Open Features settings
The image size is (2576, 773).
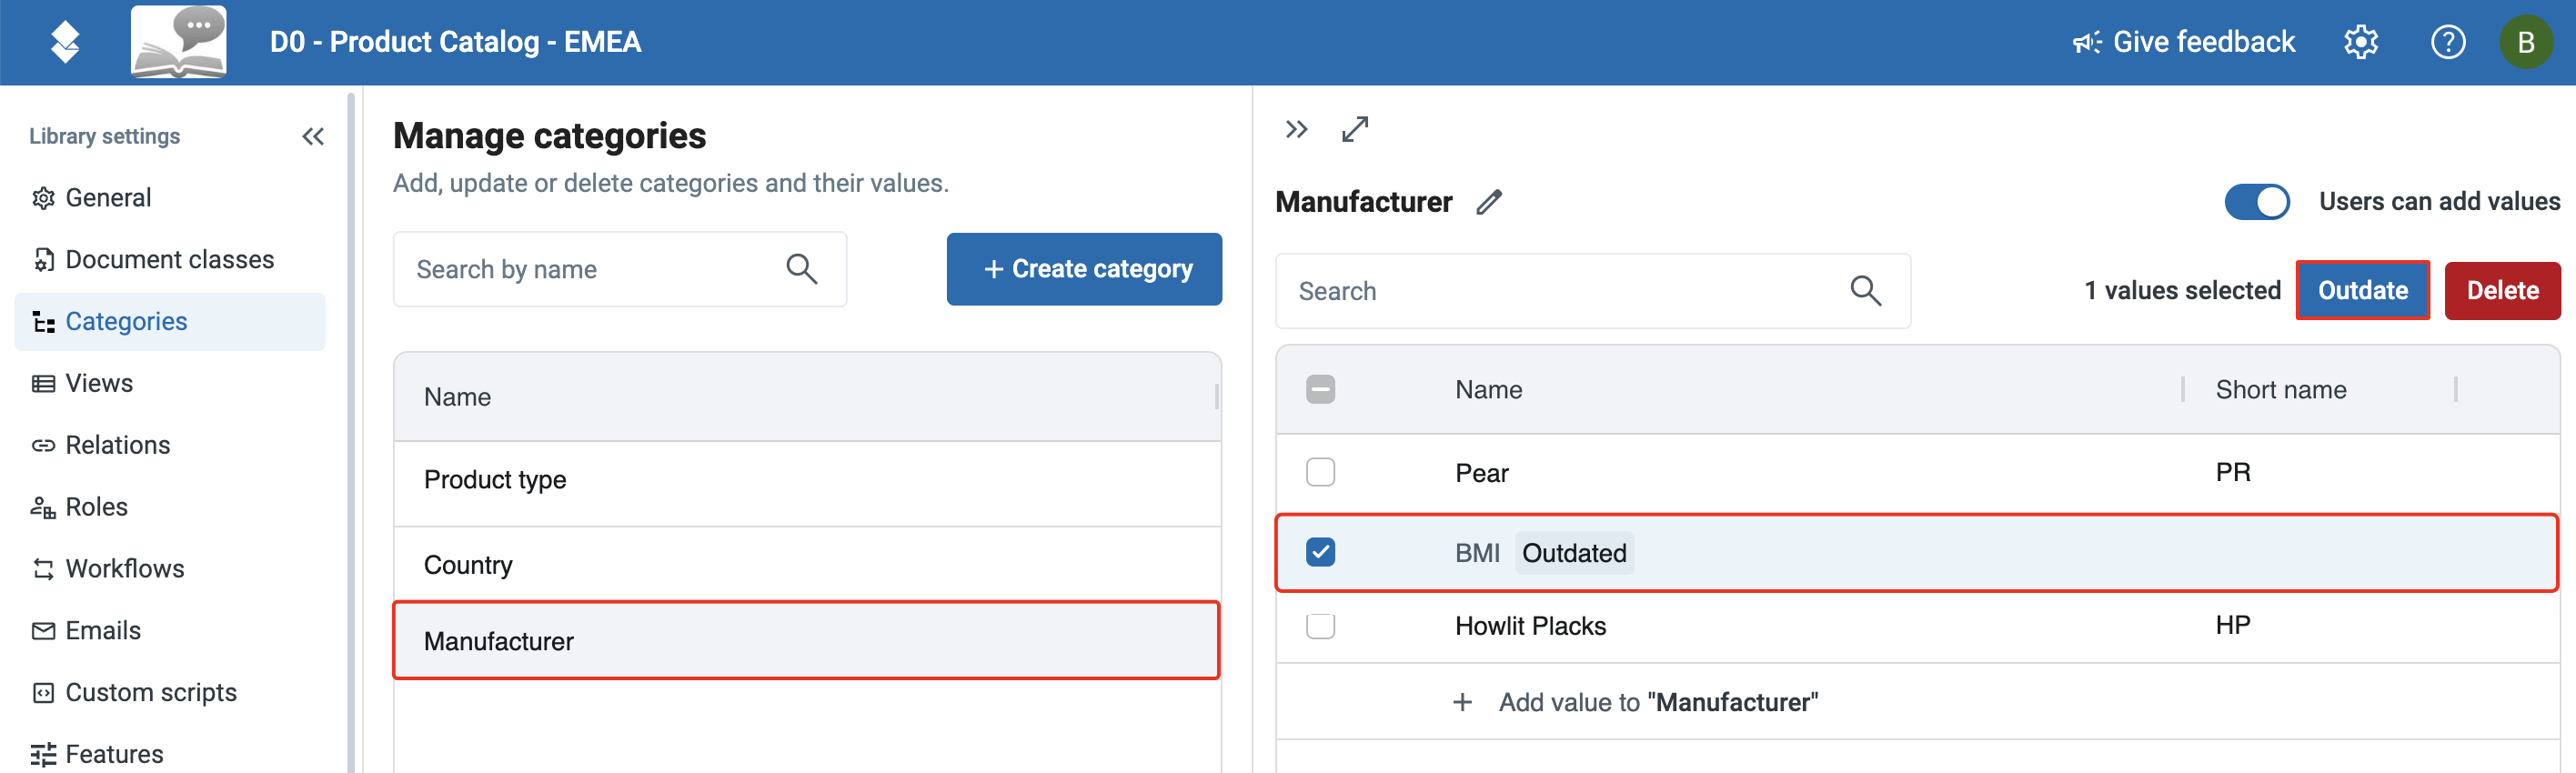170,754
